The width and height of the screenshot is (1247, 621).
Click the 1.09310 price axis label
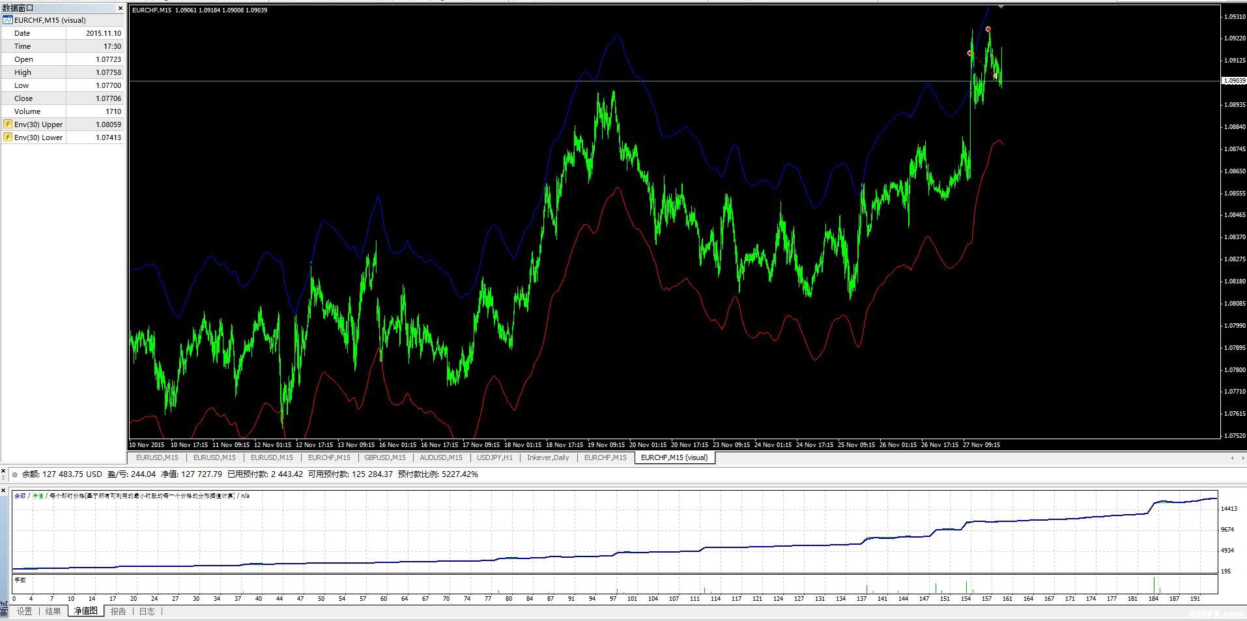point(1235,16)
